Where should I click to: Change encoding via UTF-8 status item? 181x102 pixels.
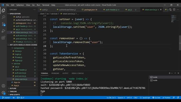point(129,97)
